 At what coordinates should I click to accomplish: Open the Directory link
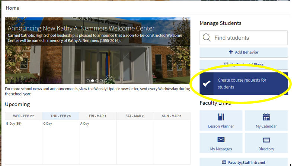point(266,143)
